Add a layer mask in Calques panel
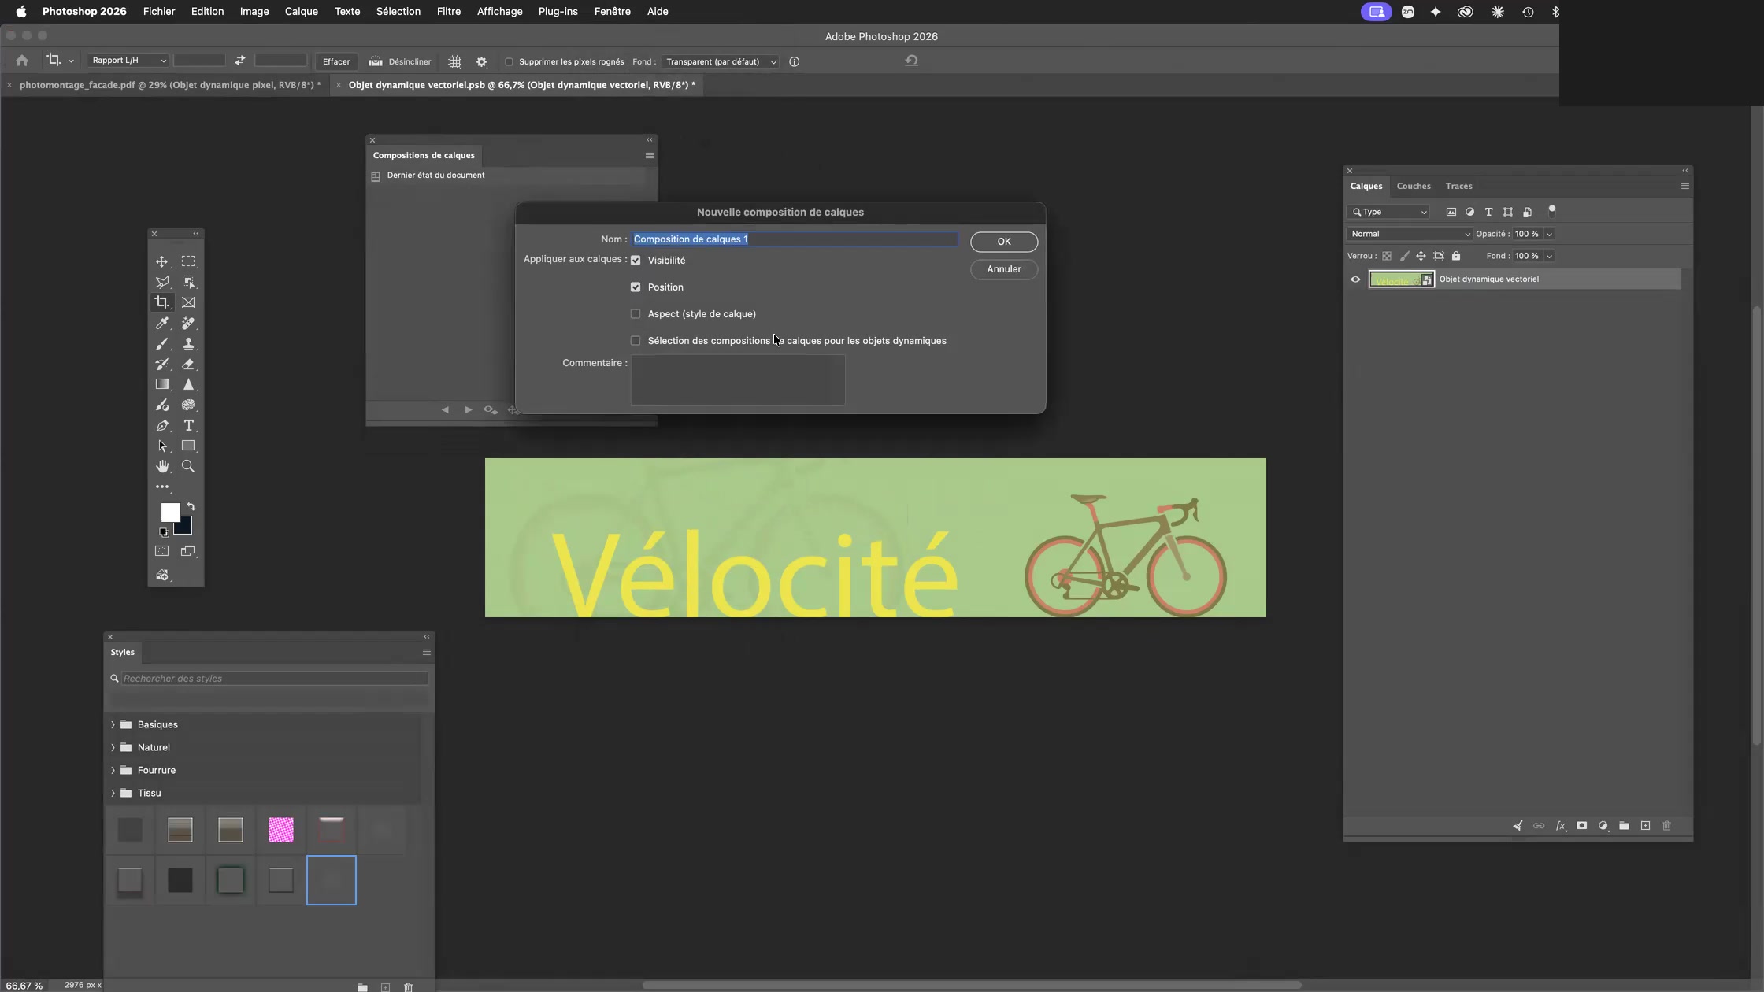This screenshot has height=992, width=1764. pyautogui.click(x=1581, y=826)
